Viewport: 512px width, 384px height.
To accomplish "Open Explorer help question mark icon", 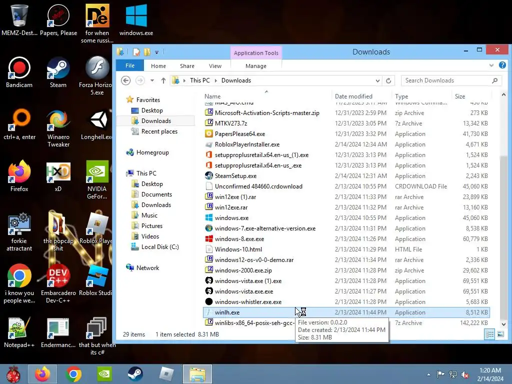I will pyautogui.click(x=502, y=65).
